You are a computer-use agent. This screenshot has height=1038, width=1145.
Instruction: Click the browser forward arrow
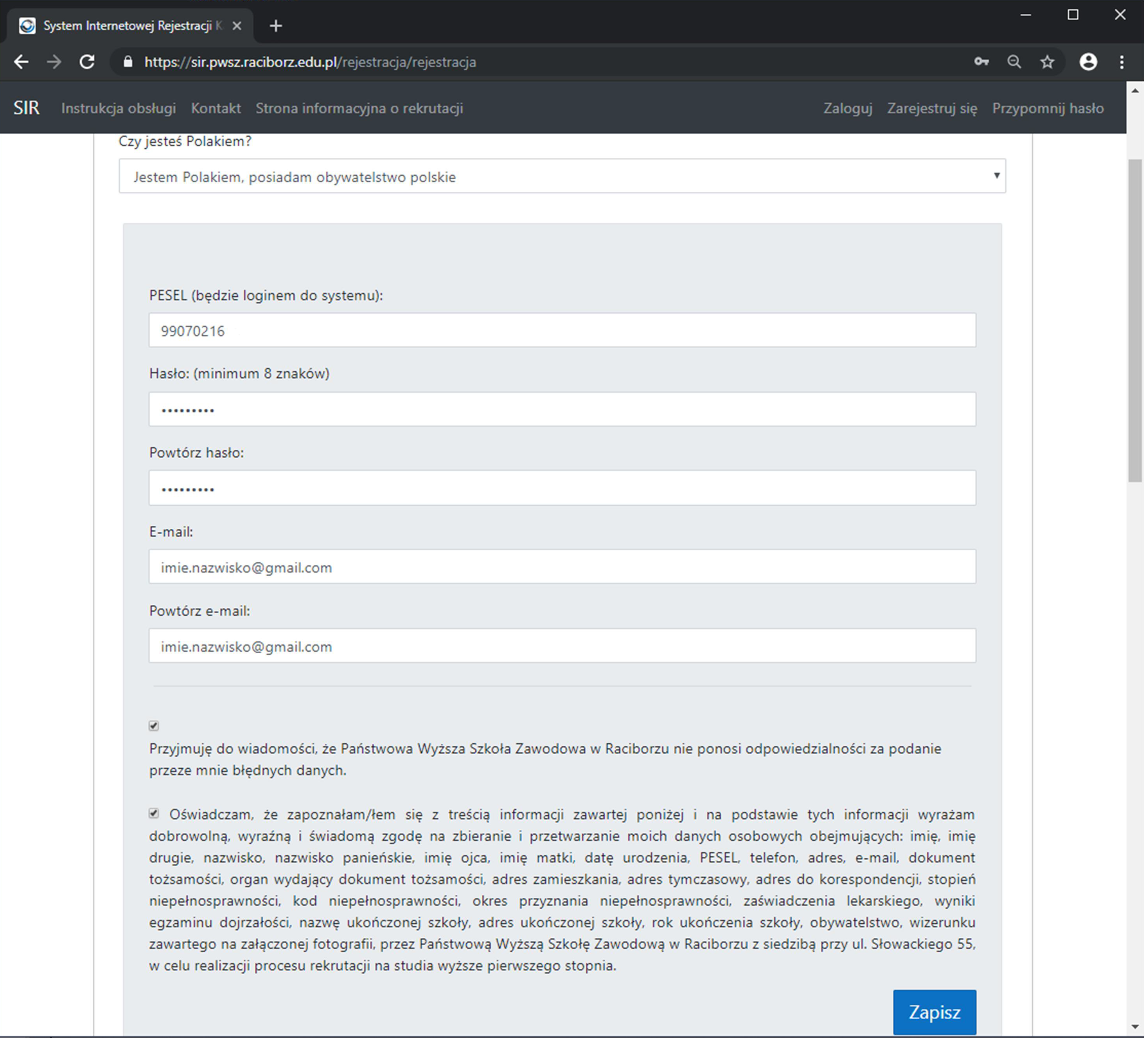coord(54,62)
